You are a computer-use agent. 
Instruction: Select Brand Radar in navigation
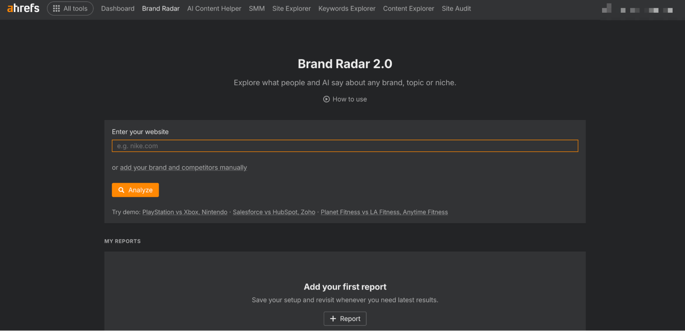pyautogui.click(x=161, y=9)
